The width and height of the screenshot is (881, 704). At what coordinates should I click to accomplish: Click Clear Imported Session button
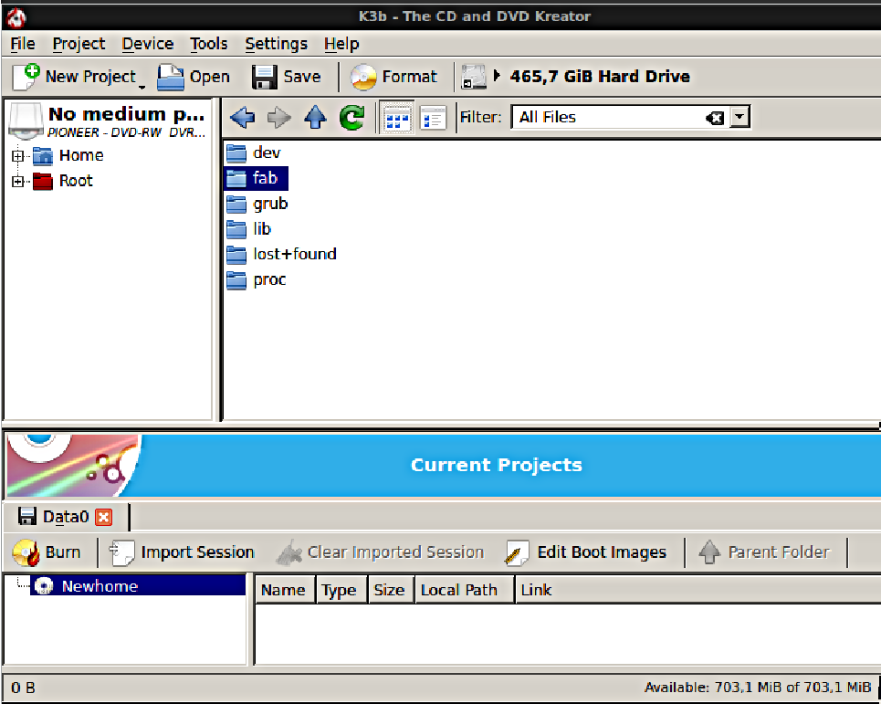[x=381, y=552]
